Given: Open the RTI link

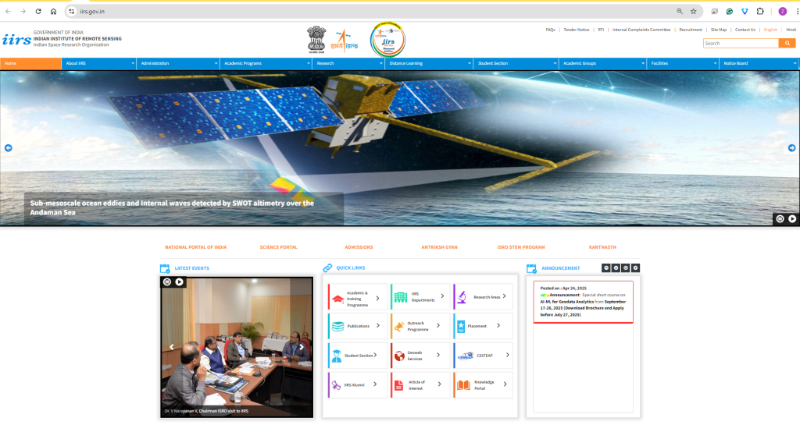Looking at the screenshot, I should click(x=601, y=30).
